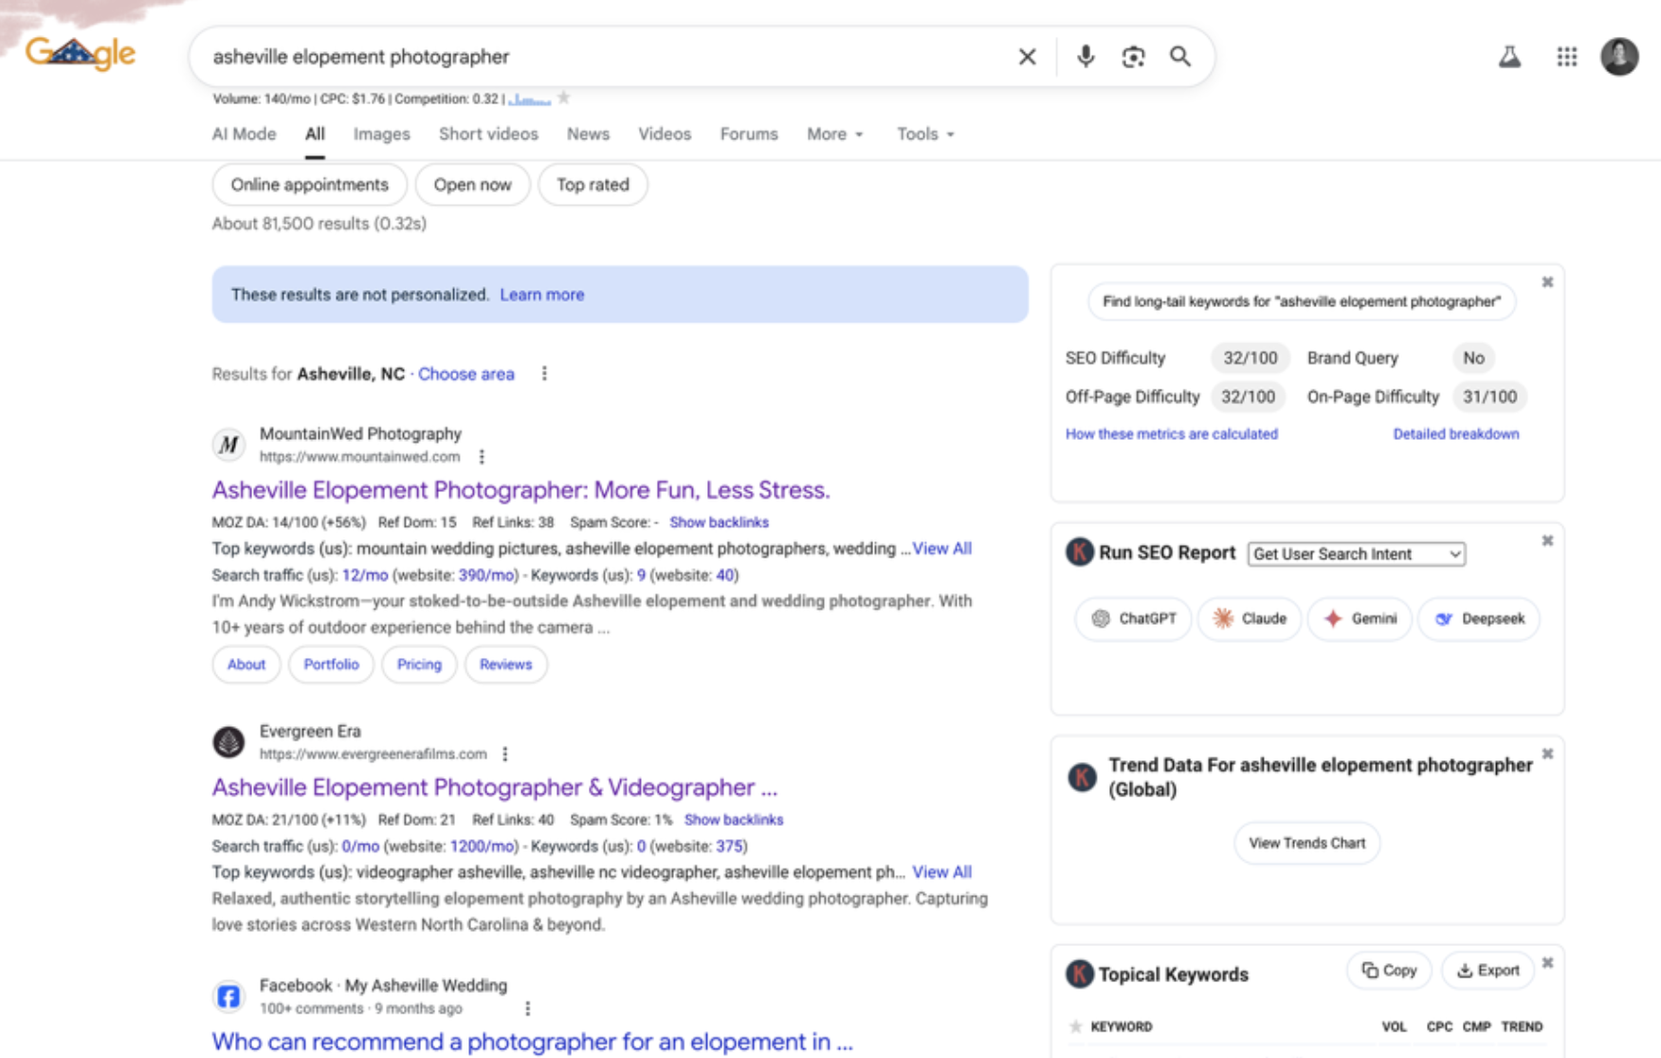Open the More search categories dropdown
The height and width of the screenshot is (1058, 1661).
click(x=833, y=134)
